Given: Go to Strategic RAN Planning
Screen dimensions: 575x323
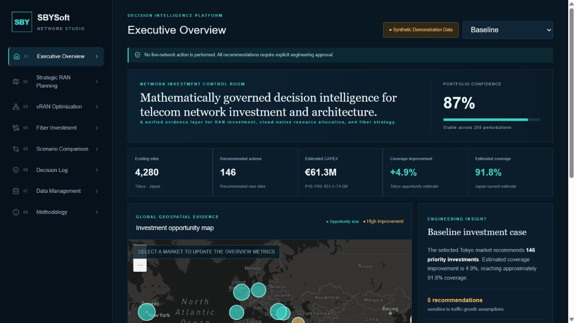Looking at the screenshot, I should click(56, 82).
